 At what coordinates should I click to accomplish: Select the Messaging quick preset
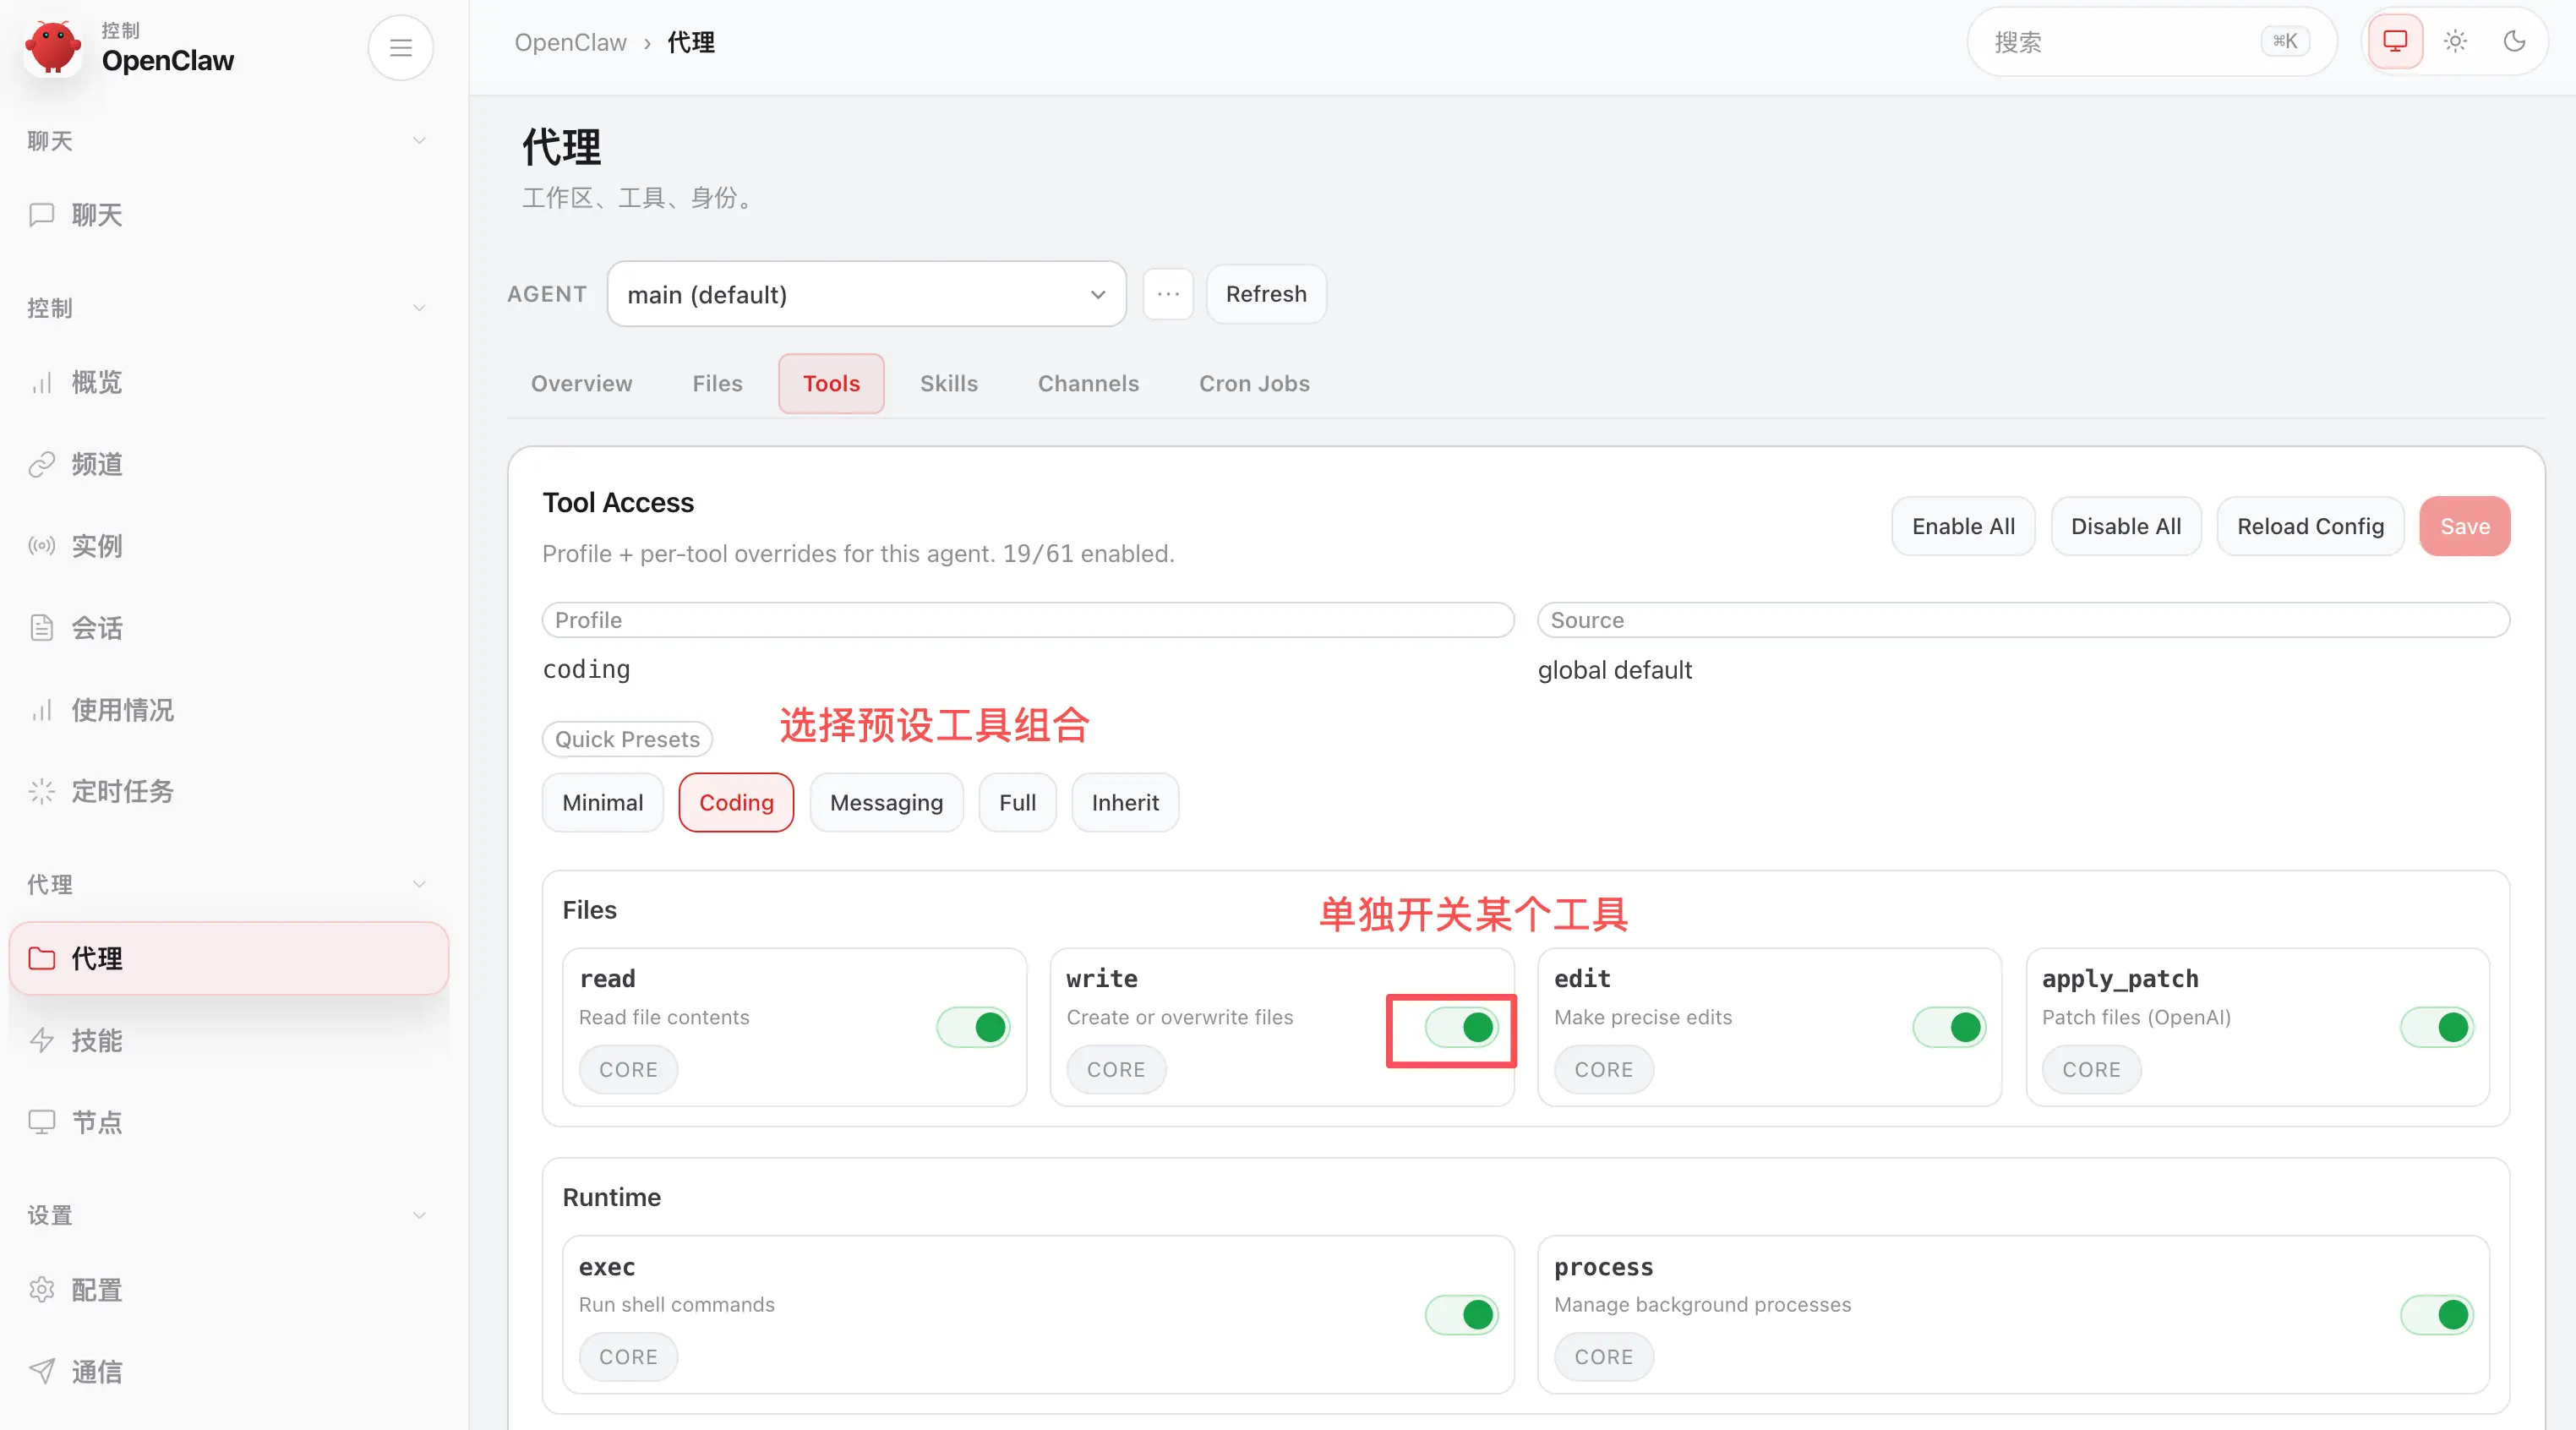point(885,802)
